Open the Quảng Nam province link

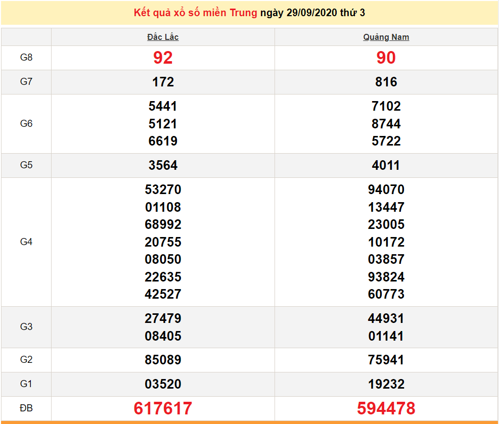click(x=386, y=37)
